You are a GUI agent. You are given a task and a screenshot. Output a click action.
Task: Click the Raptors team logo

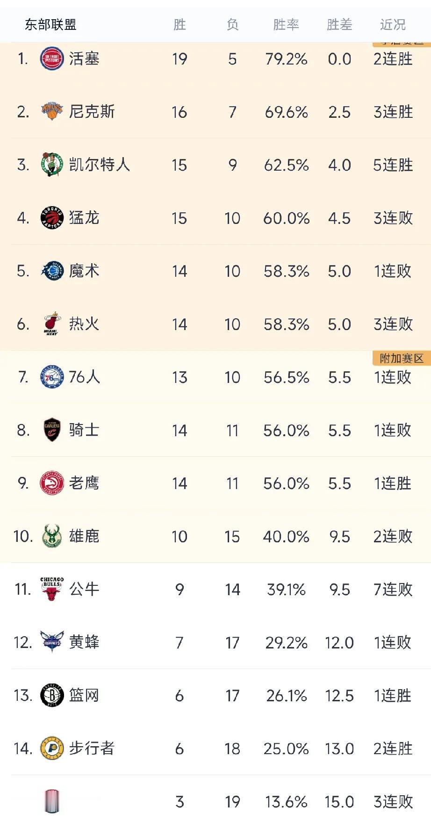tap(52, 218)
